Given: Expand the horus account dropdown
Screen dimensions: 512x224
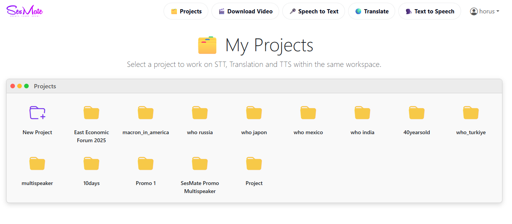Looking at the screenshot, I should (485, 11).
